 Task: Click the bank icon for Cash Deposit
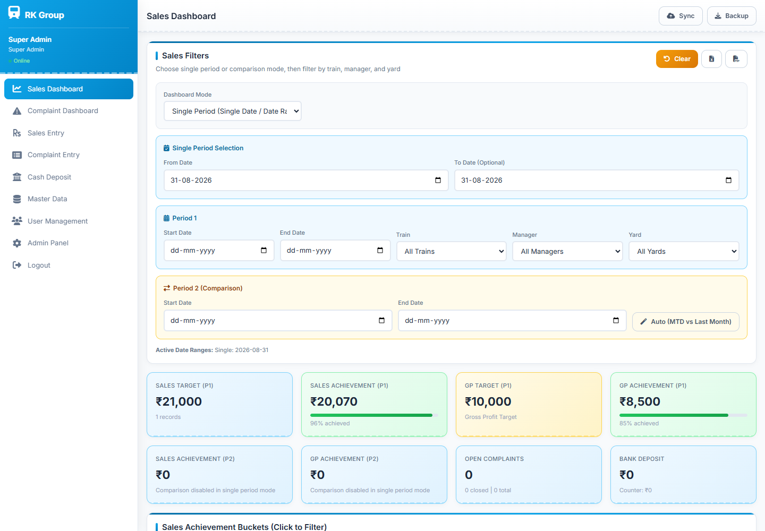tap(17, 177)
